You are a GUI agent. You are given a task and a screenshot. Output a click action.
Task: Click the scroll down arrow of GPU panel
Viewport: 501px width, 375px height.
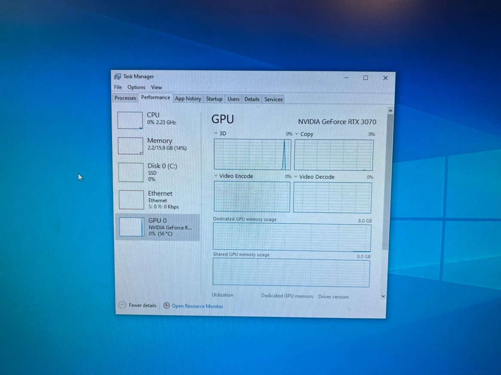pyautogui.click(x=383, y=296)
